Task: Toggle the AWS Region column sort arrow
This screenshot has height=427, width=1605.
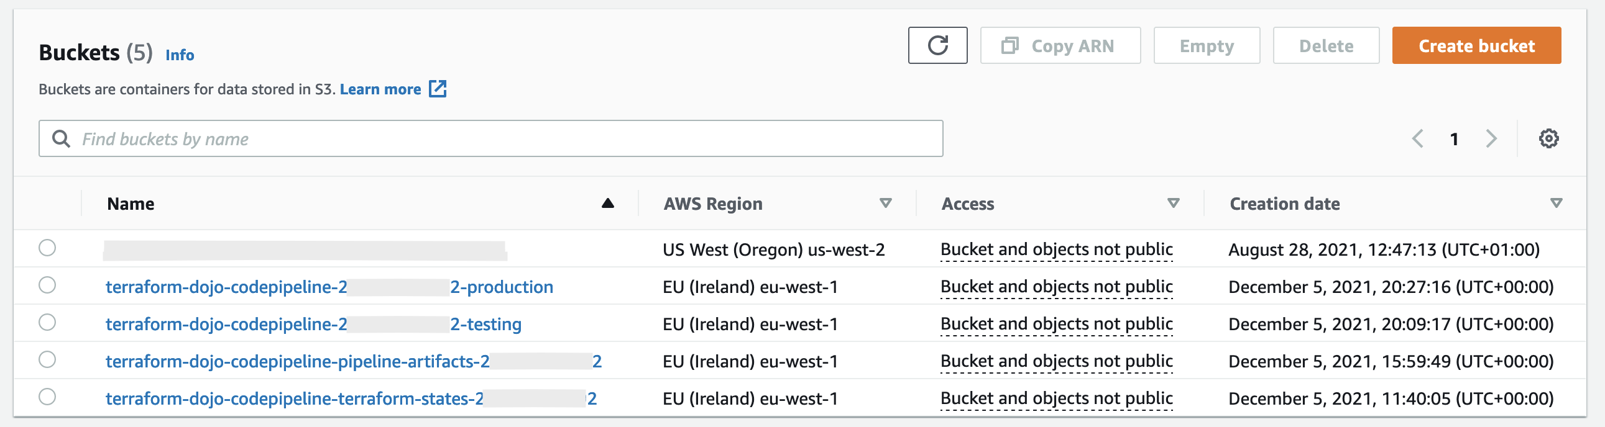Action: (x=885, y=204)
